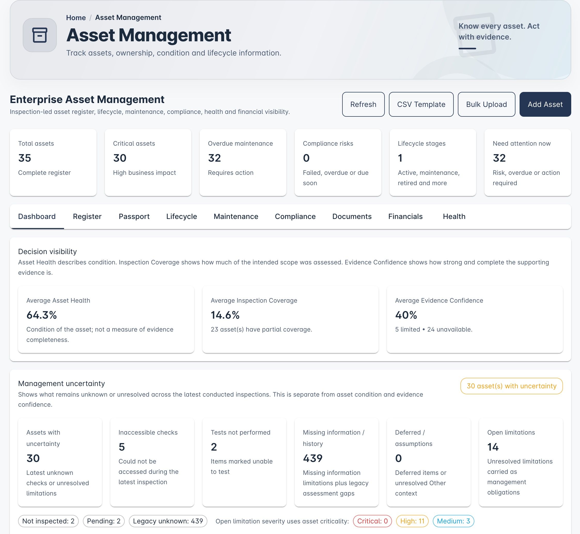Viewport: 580px width, 534px height.
Task: Click the Compliance risks card
Action: [x=338, y=162]
